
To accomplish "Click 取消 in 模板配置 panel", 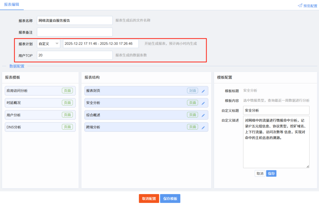I will coord(260,173).
